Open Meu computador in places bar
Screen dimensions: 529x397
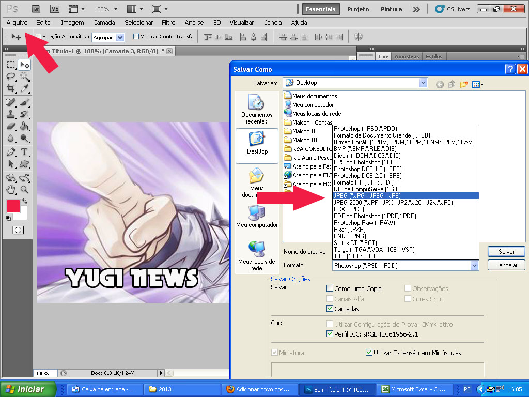257,216
